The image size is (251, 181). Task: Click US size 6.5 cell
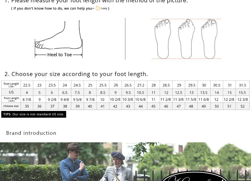click(x=65, y=92)
